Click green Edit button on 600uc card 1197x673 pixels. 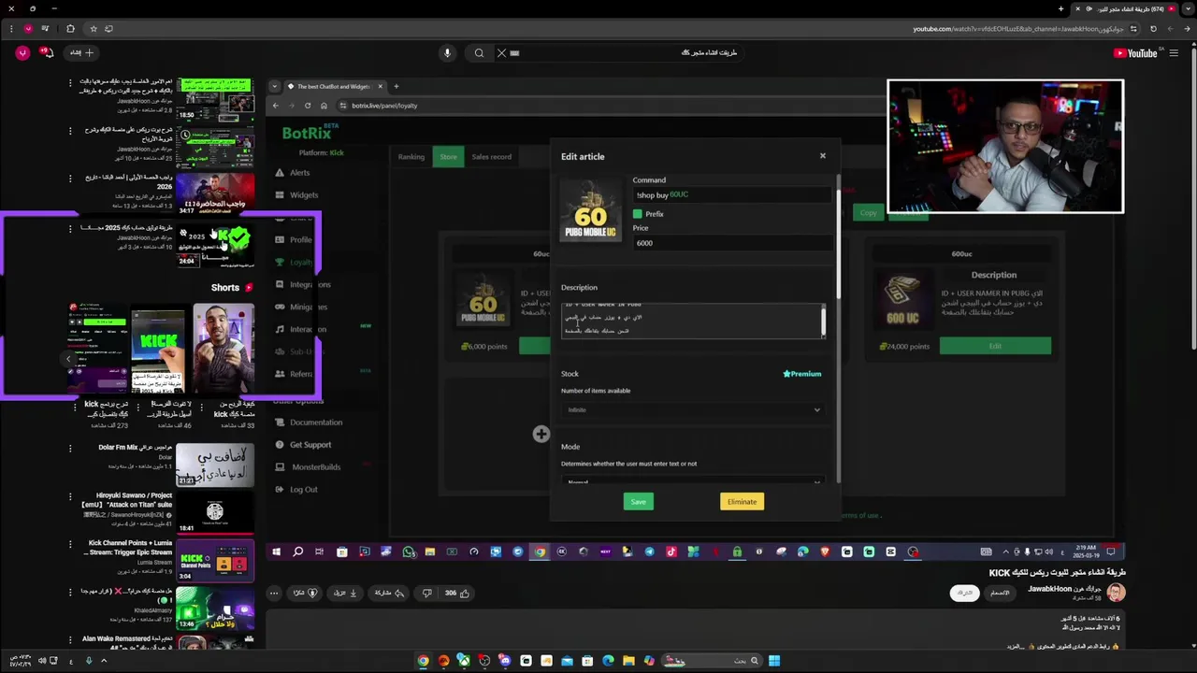pyautogui.click(x=995, y=346)
